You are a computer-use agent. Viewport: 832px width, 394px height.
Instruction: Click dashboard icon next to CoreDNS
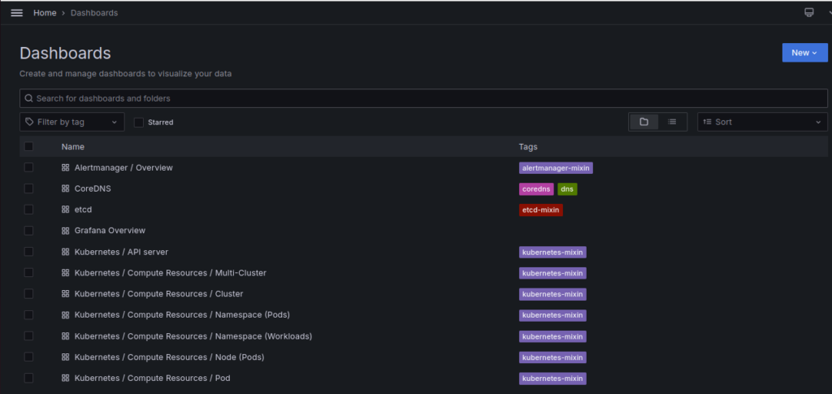click(x=65, y=188)
